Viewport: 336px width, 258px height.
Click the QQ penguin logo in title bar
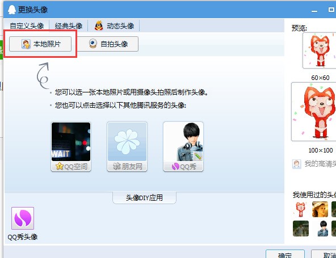tap(12, 10)
